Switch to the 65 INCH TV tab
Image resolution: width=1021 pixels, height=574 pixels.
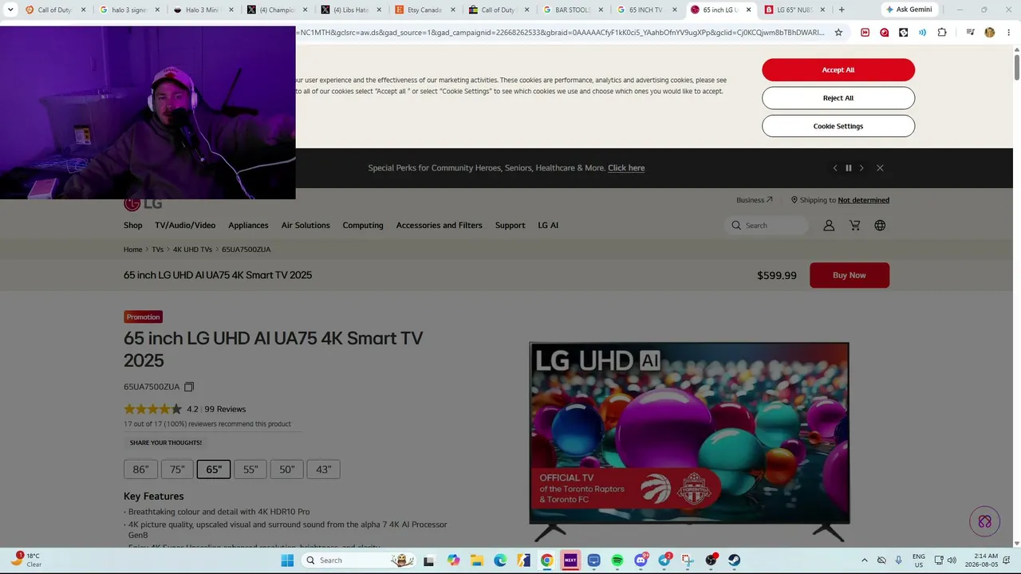tap(645, 10)
